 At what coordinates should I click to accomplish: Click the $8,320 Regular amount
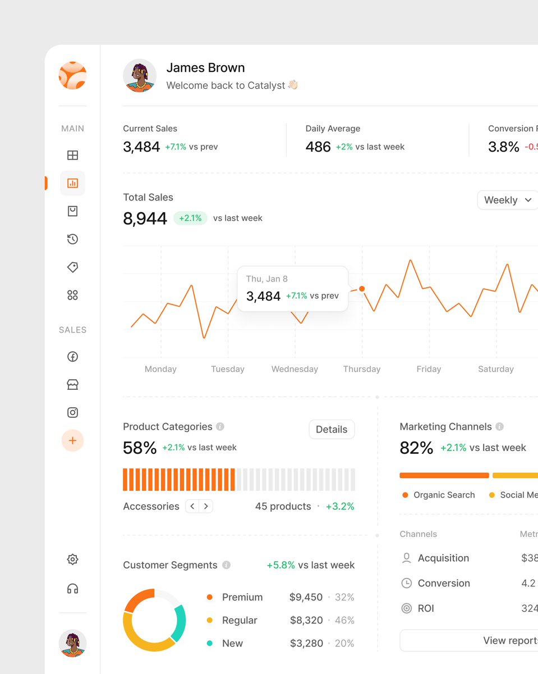pos(306,620)
